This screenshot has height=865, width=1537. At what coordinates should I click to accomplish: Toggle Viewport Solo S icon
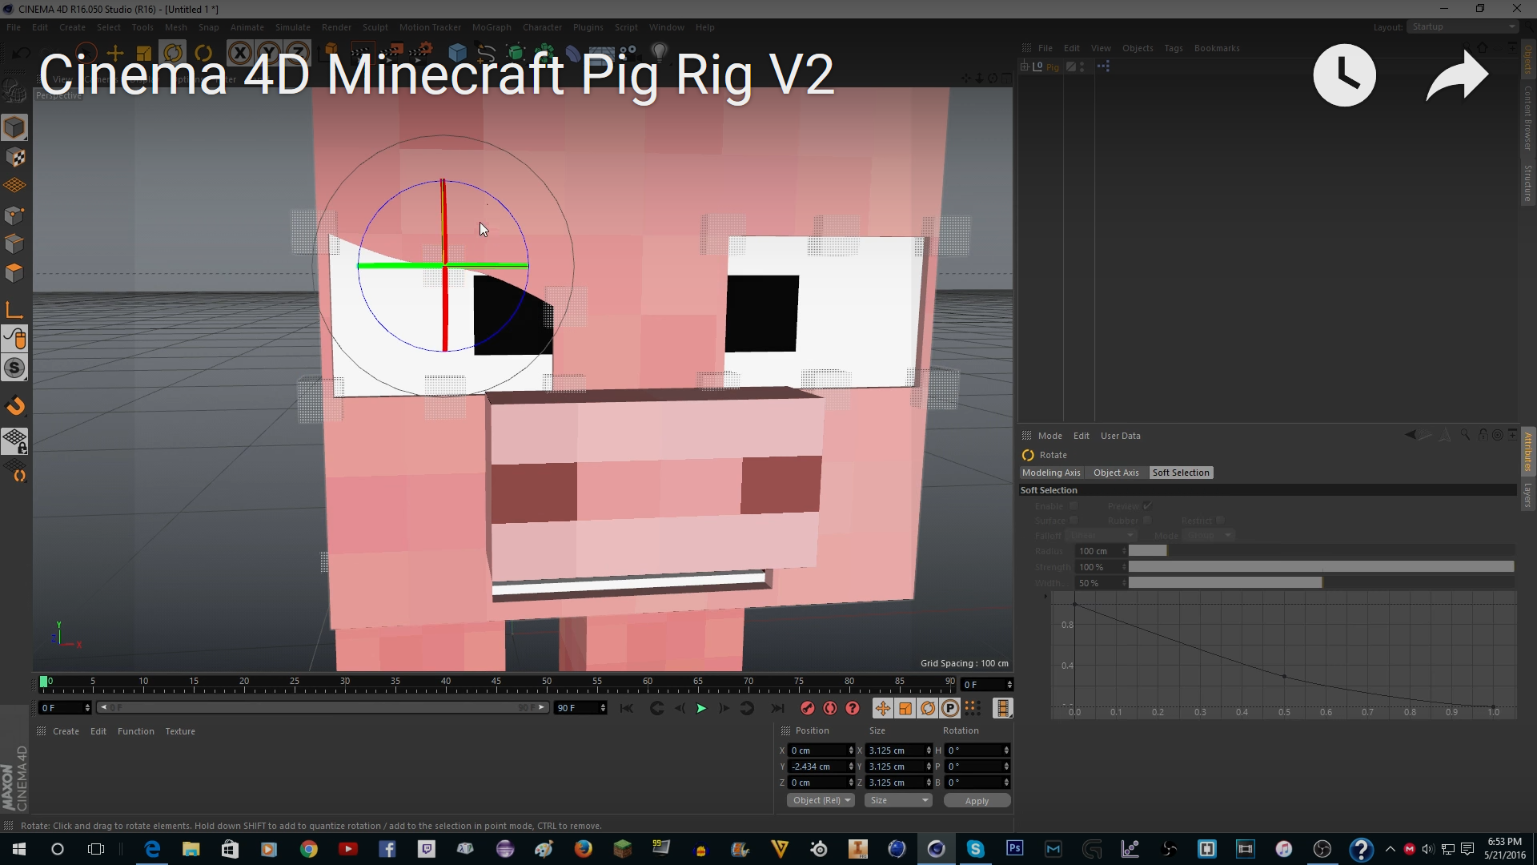pos(14,368)
